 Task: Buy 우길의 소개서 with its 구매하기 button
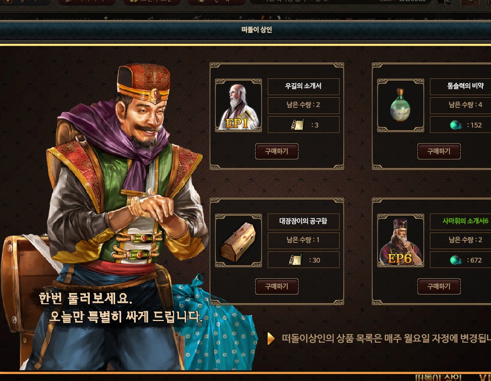[x=276, y=151]
